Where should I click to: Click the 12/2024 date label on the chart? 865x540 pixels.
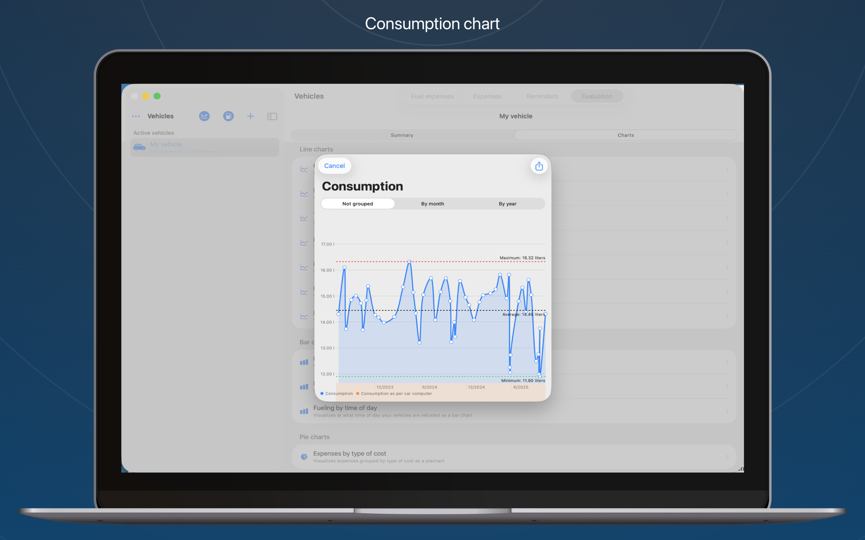tap(476, 387)
